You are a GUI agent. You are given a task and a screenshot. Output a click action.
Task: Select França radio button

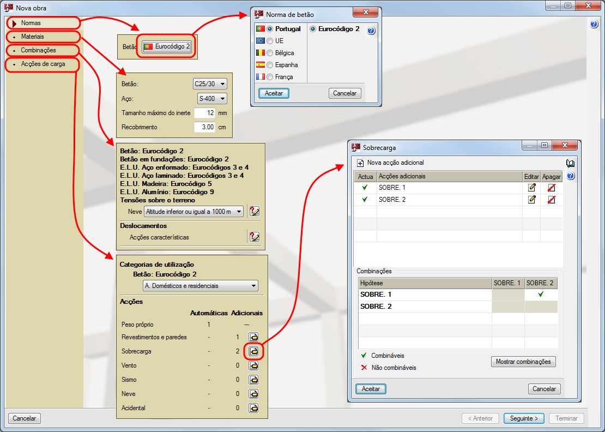tap(270, 77)
